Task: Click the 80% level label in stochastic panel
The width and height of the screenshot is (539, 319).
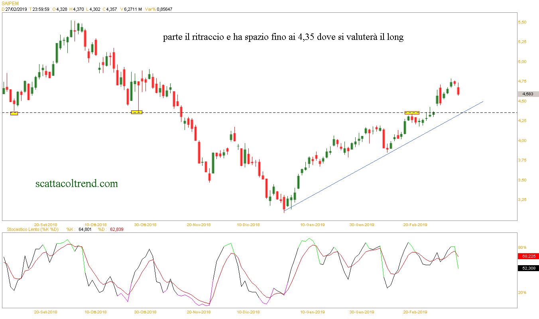Action: coord(522,248)
